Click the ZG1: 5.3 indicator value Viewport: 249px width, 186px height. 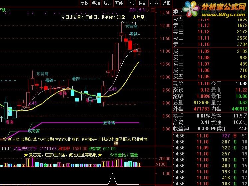click(x=137, y=10)
